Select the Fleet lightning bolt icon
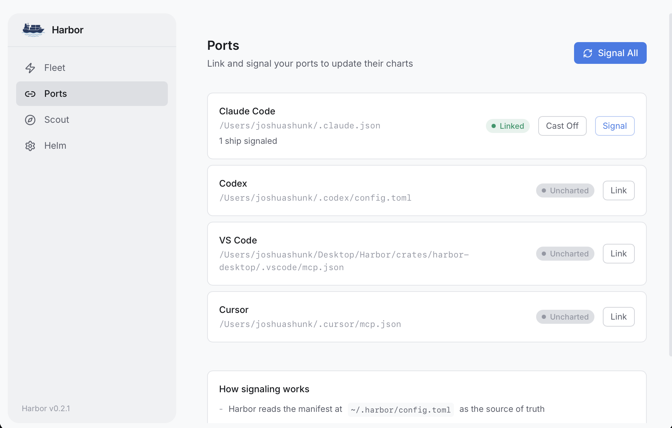The height and width of the screenshot is (428, 672). pyautogui.click(x=31, y=68)
